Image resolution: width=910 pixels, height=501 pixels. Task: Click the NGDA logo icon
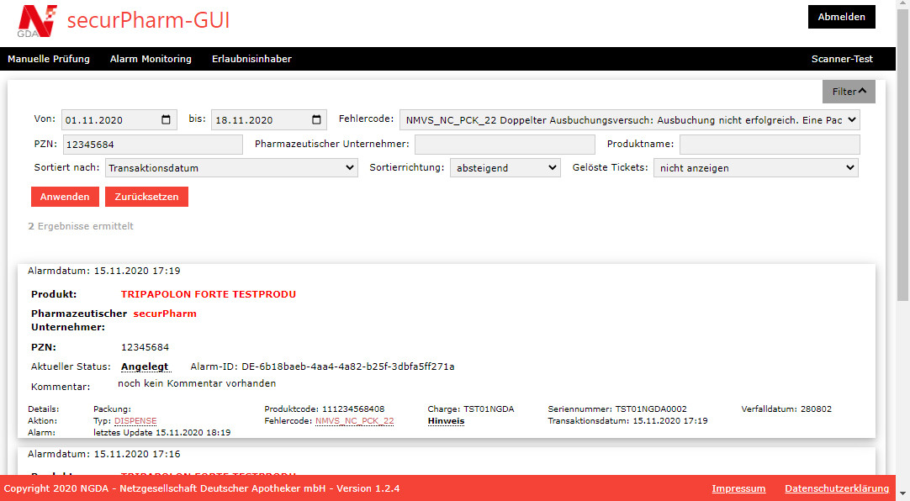click(37, 21)
